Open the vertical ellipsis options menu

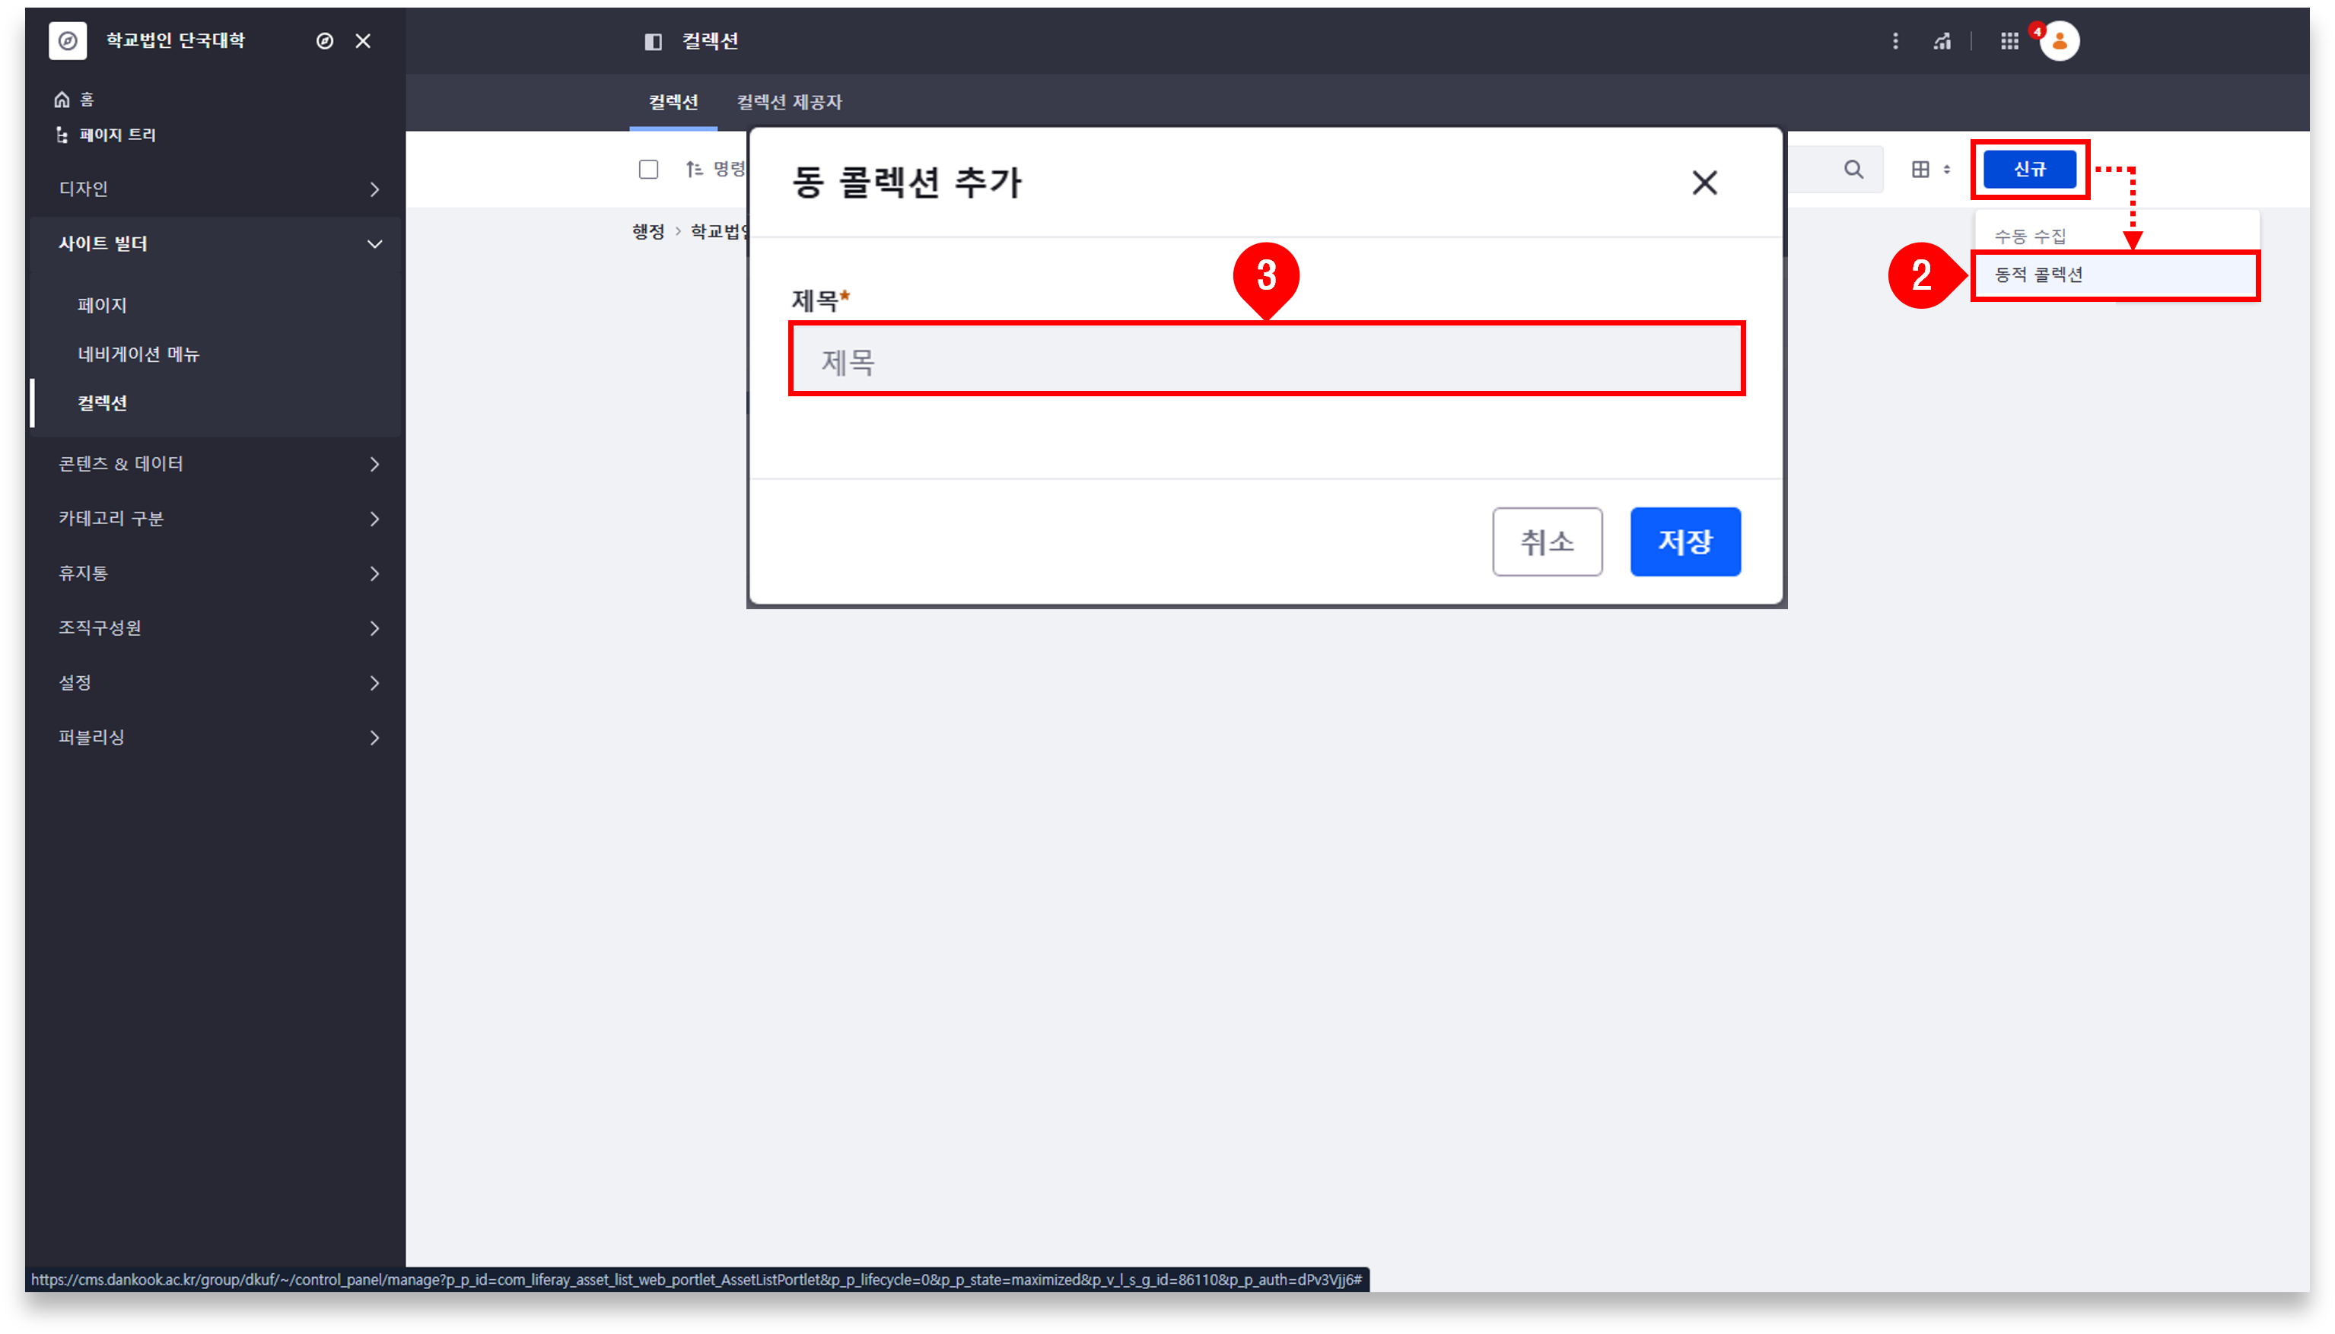coord(1895,41)
